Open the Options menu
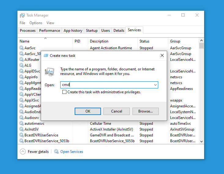 click(x=36, y=23)
